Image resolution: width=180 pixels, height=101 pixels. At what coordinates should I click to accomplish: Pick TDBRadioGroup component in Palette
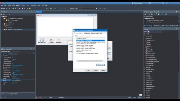151,57
